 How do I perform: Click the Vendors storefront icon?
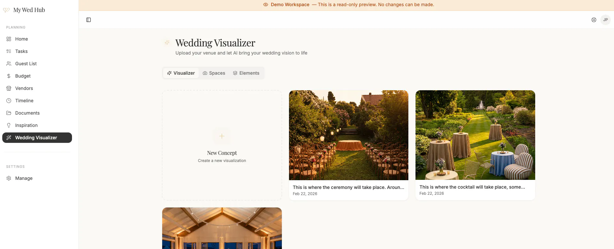(9, 88)
